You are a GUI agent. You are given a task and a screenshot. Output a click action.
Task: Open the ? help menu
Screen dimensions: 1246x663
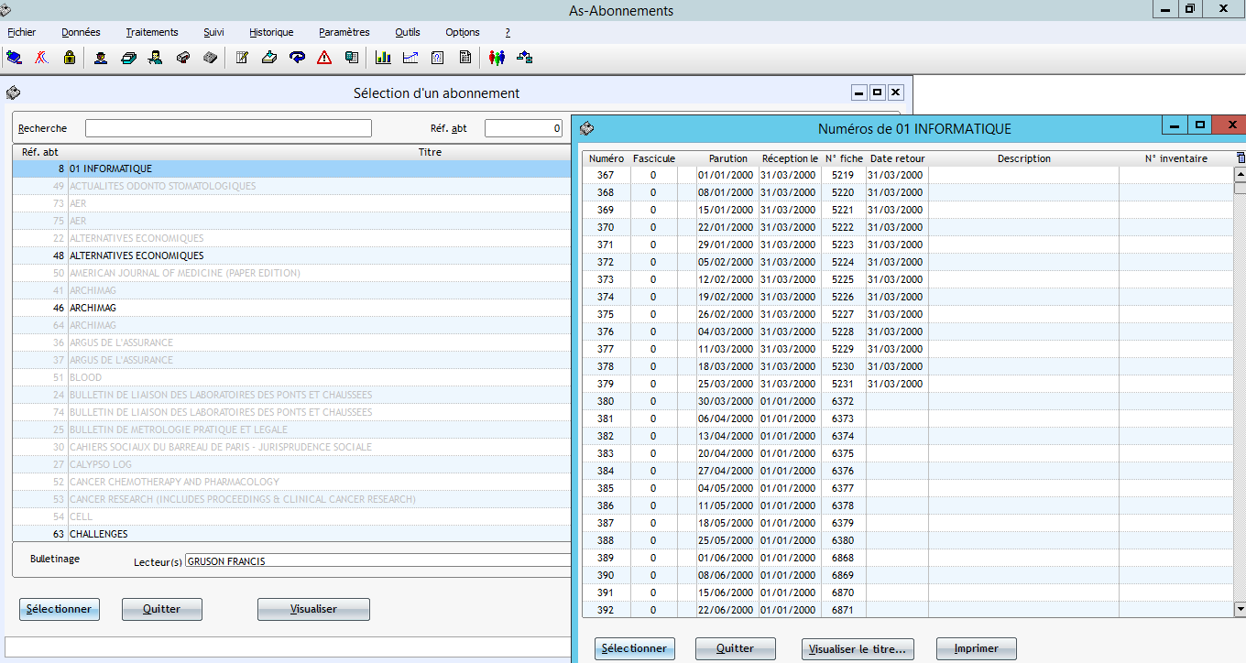[x=508, y=32]
